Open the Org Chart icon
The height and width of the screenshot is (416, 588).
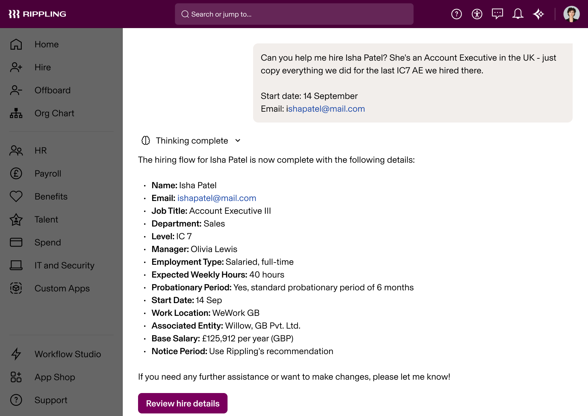16,113
